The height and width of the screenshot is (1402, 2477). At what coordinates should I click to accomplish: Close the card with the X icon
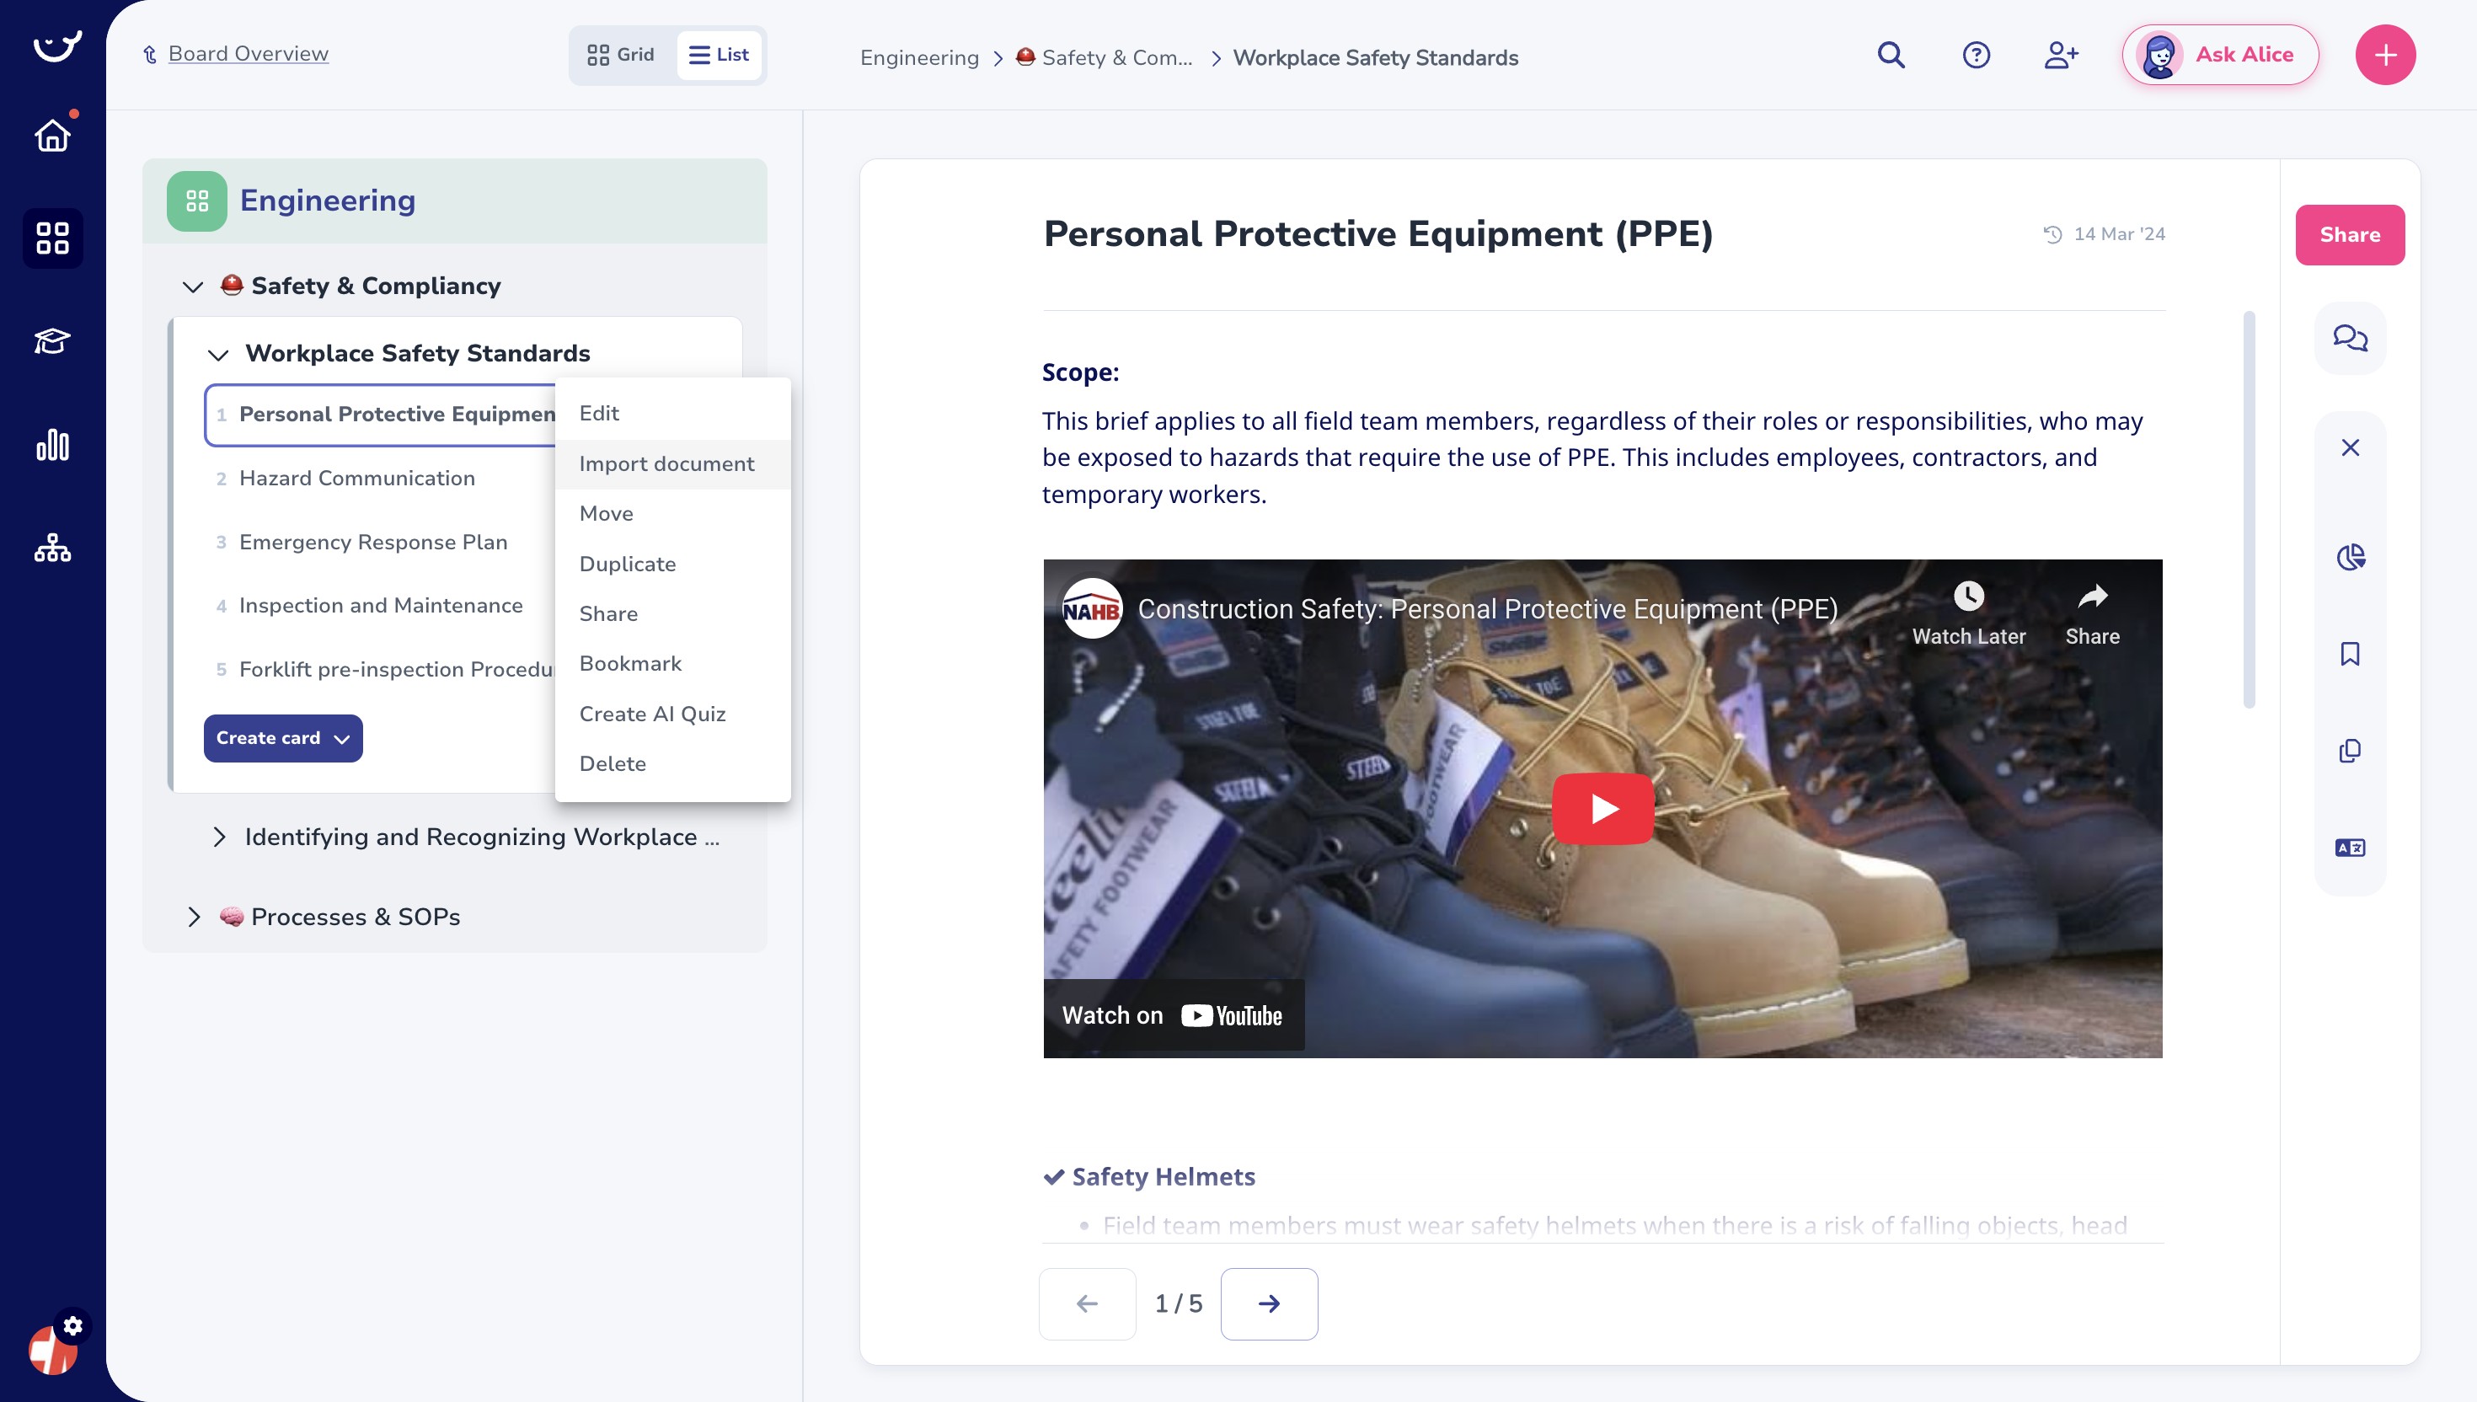[x=2349, y=447]
